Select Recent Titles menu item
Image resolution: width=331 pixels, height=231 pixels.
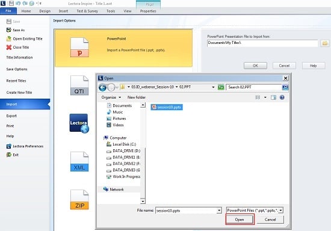[x=16, y=81]
